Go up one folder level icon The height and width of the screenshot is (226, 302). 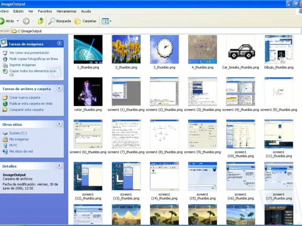40,21
